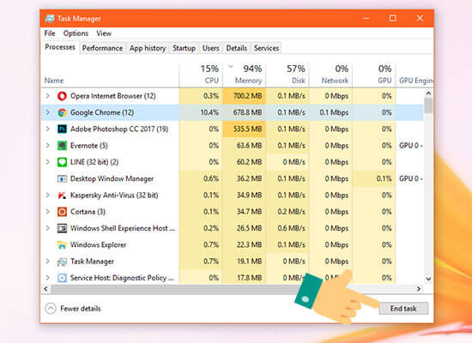Expand the Evernote process group
Image resolution: width=472 pixels, height=343 pixels.
[x=47, y=146]
